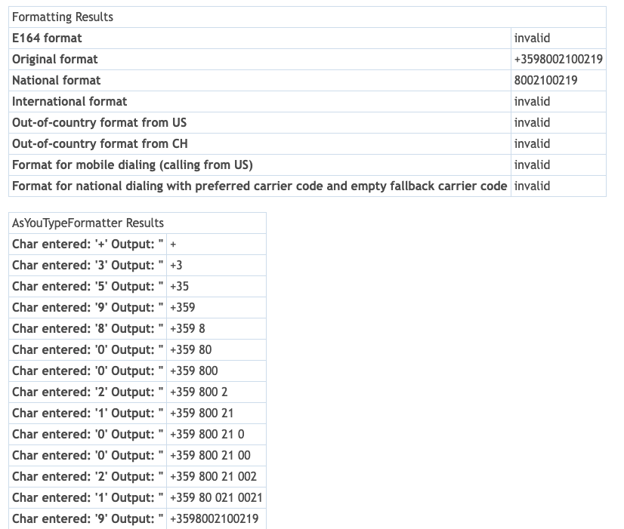The image size is (624, 529).
Task: Click the output cell '+359 800 21 0'
Action: point(207,434)
